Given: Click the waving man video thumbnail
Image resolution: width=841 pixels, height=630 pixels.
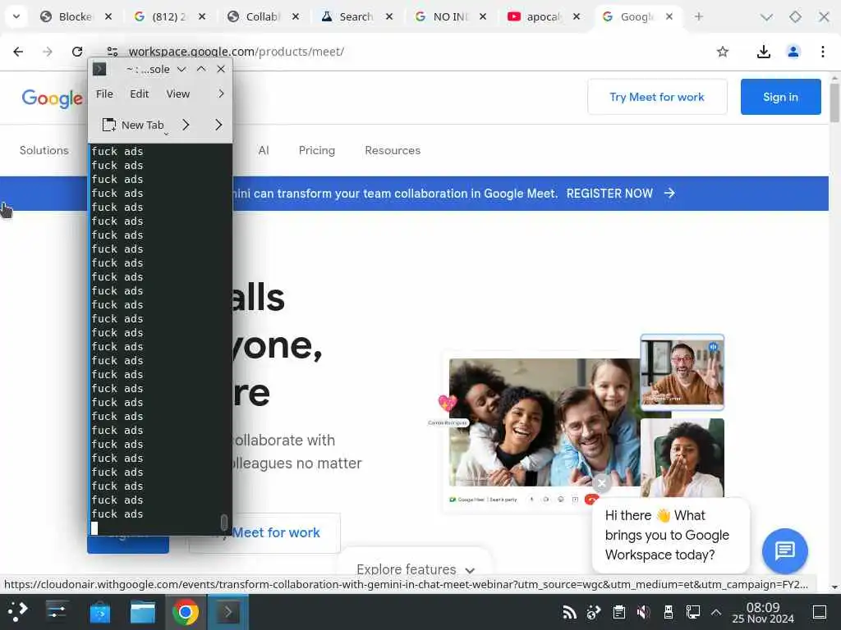Looking at the screenshot, I should pos(682,372).
